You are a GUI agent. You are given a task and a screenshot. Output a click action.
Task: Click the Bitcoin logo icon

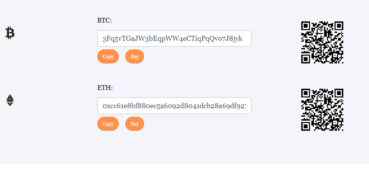point(10,33)
